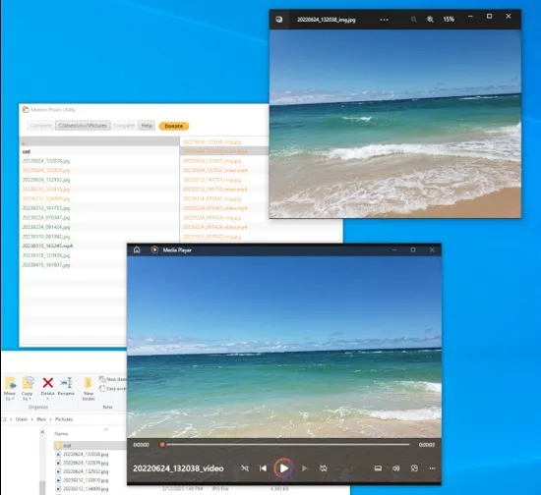Click the mini player icon

(x=414, y=468)
